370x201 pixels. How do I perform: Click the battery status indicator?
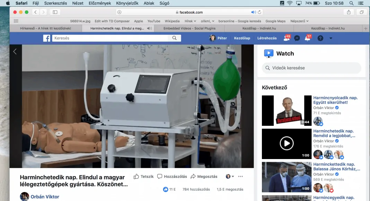pyautogui.click(x=312, y=3)
